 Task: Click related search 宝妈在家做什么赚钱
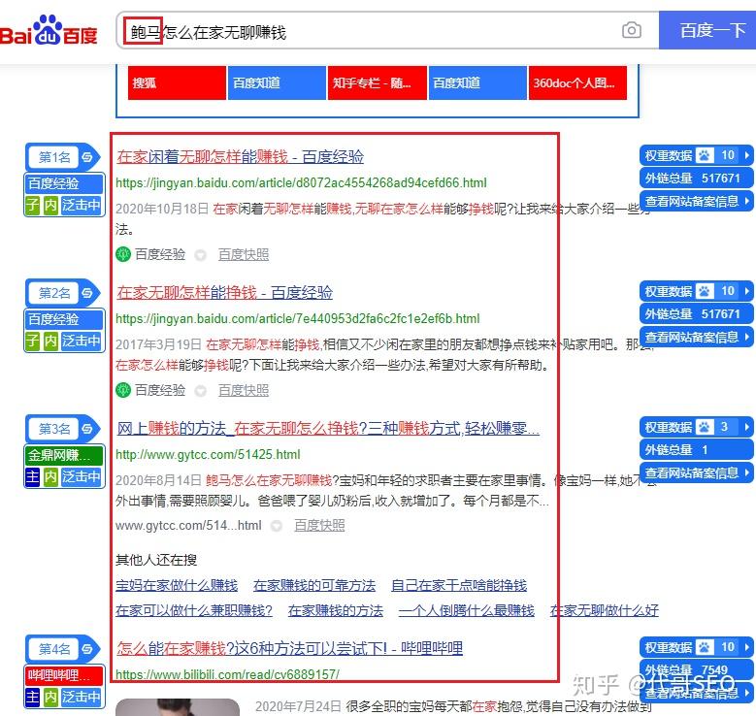[177, 585]
